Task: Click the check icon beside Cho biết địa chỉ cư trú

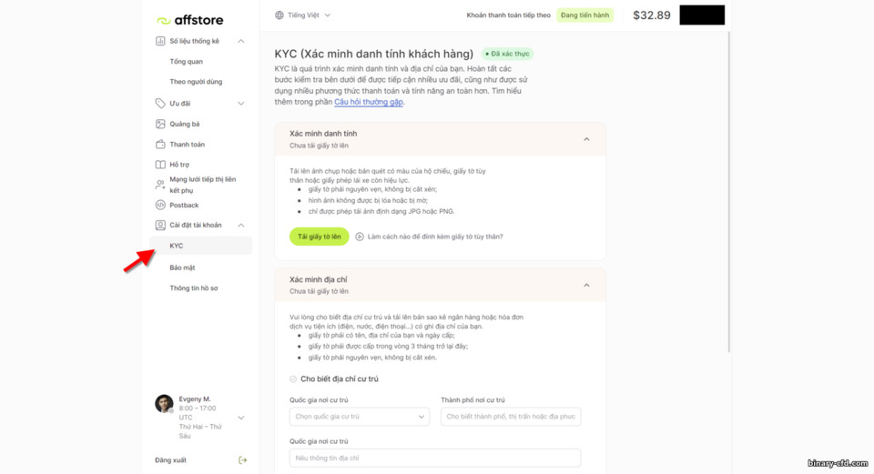Action: (x=293, y=378)
